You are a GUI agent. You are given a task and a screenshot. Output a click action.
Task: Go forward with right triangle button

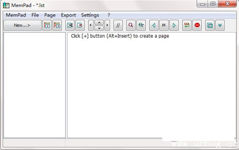click(174, 25)
